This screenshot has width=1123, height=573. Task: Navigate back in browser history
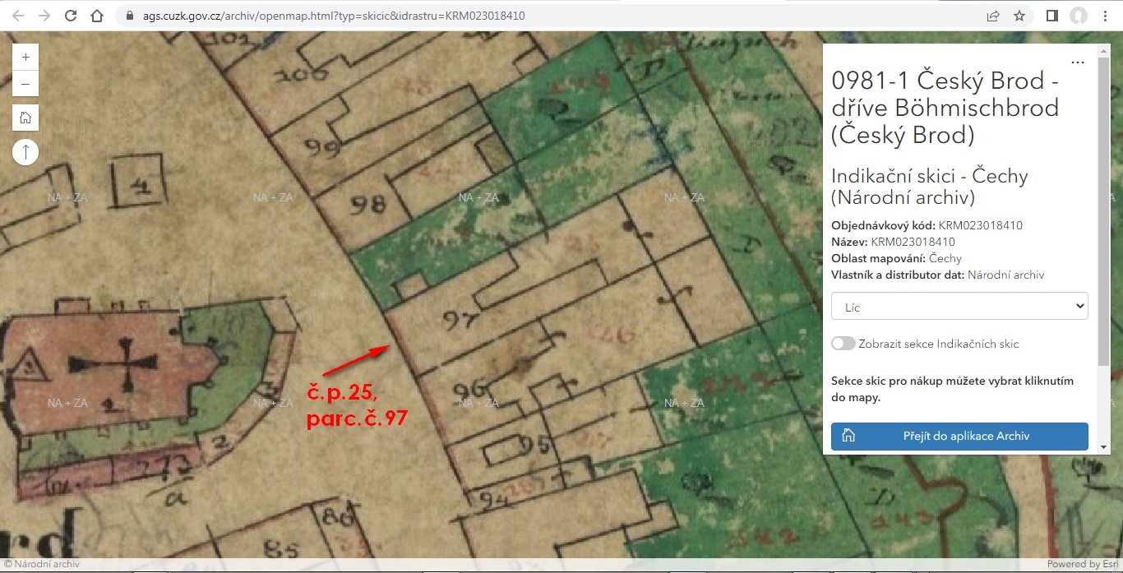18,16
